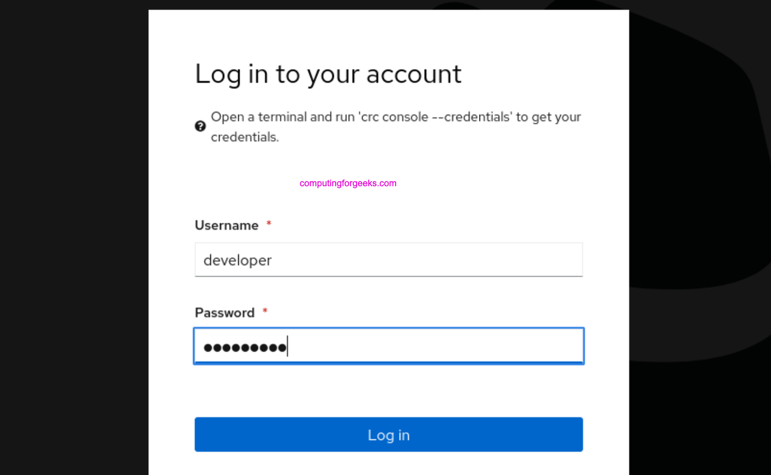Click the question mark help icon
Viewport: 771px width, 475px height.
coord(200,126)
